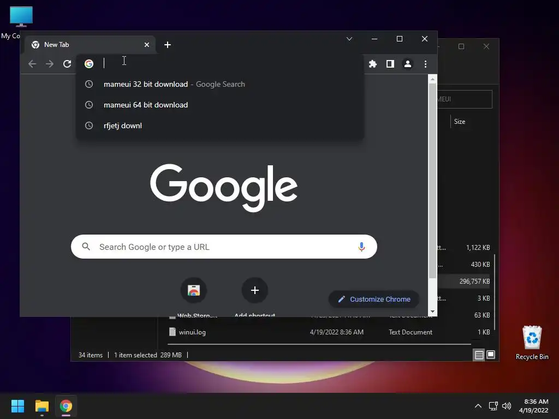
Task: Close the New Tab tab
Action: (x=147, y=45)
